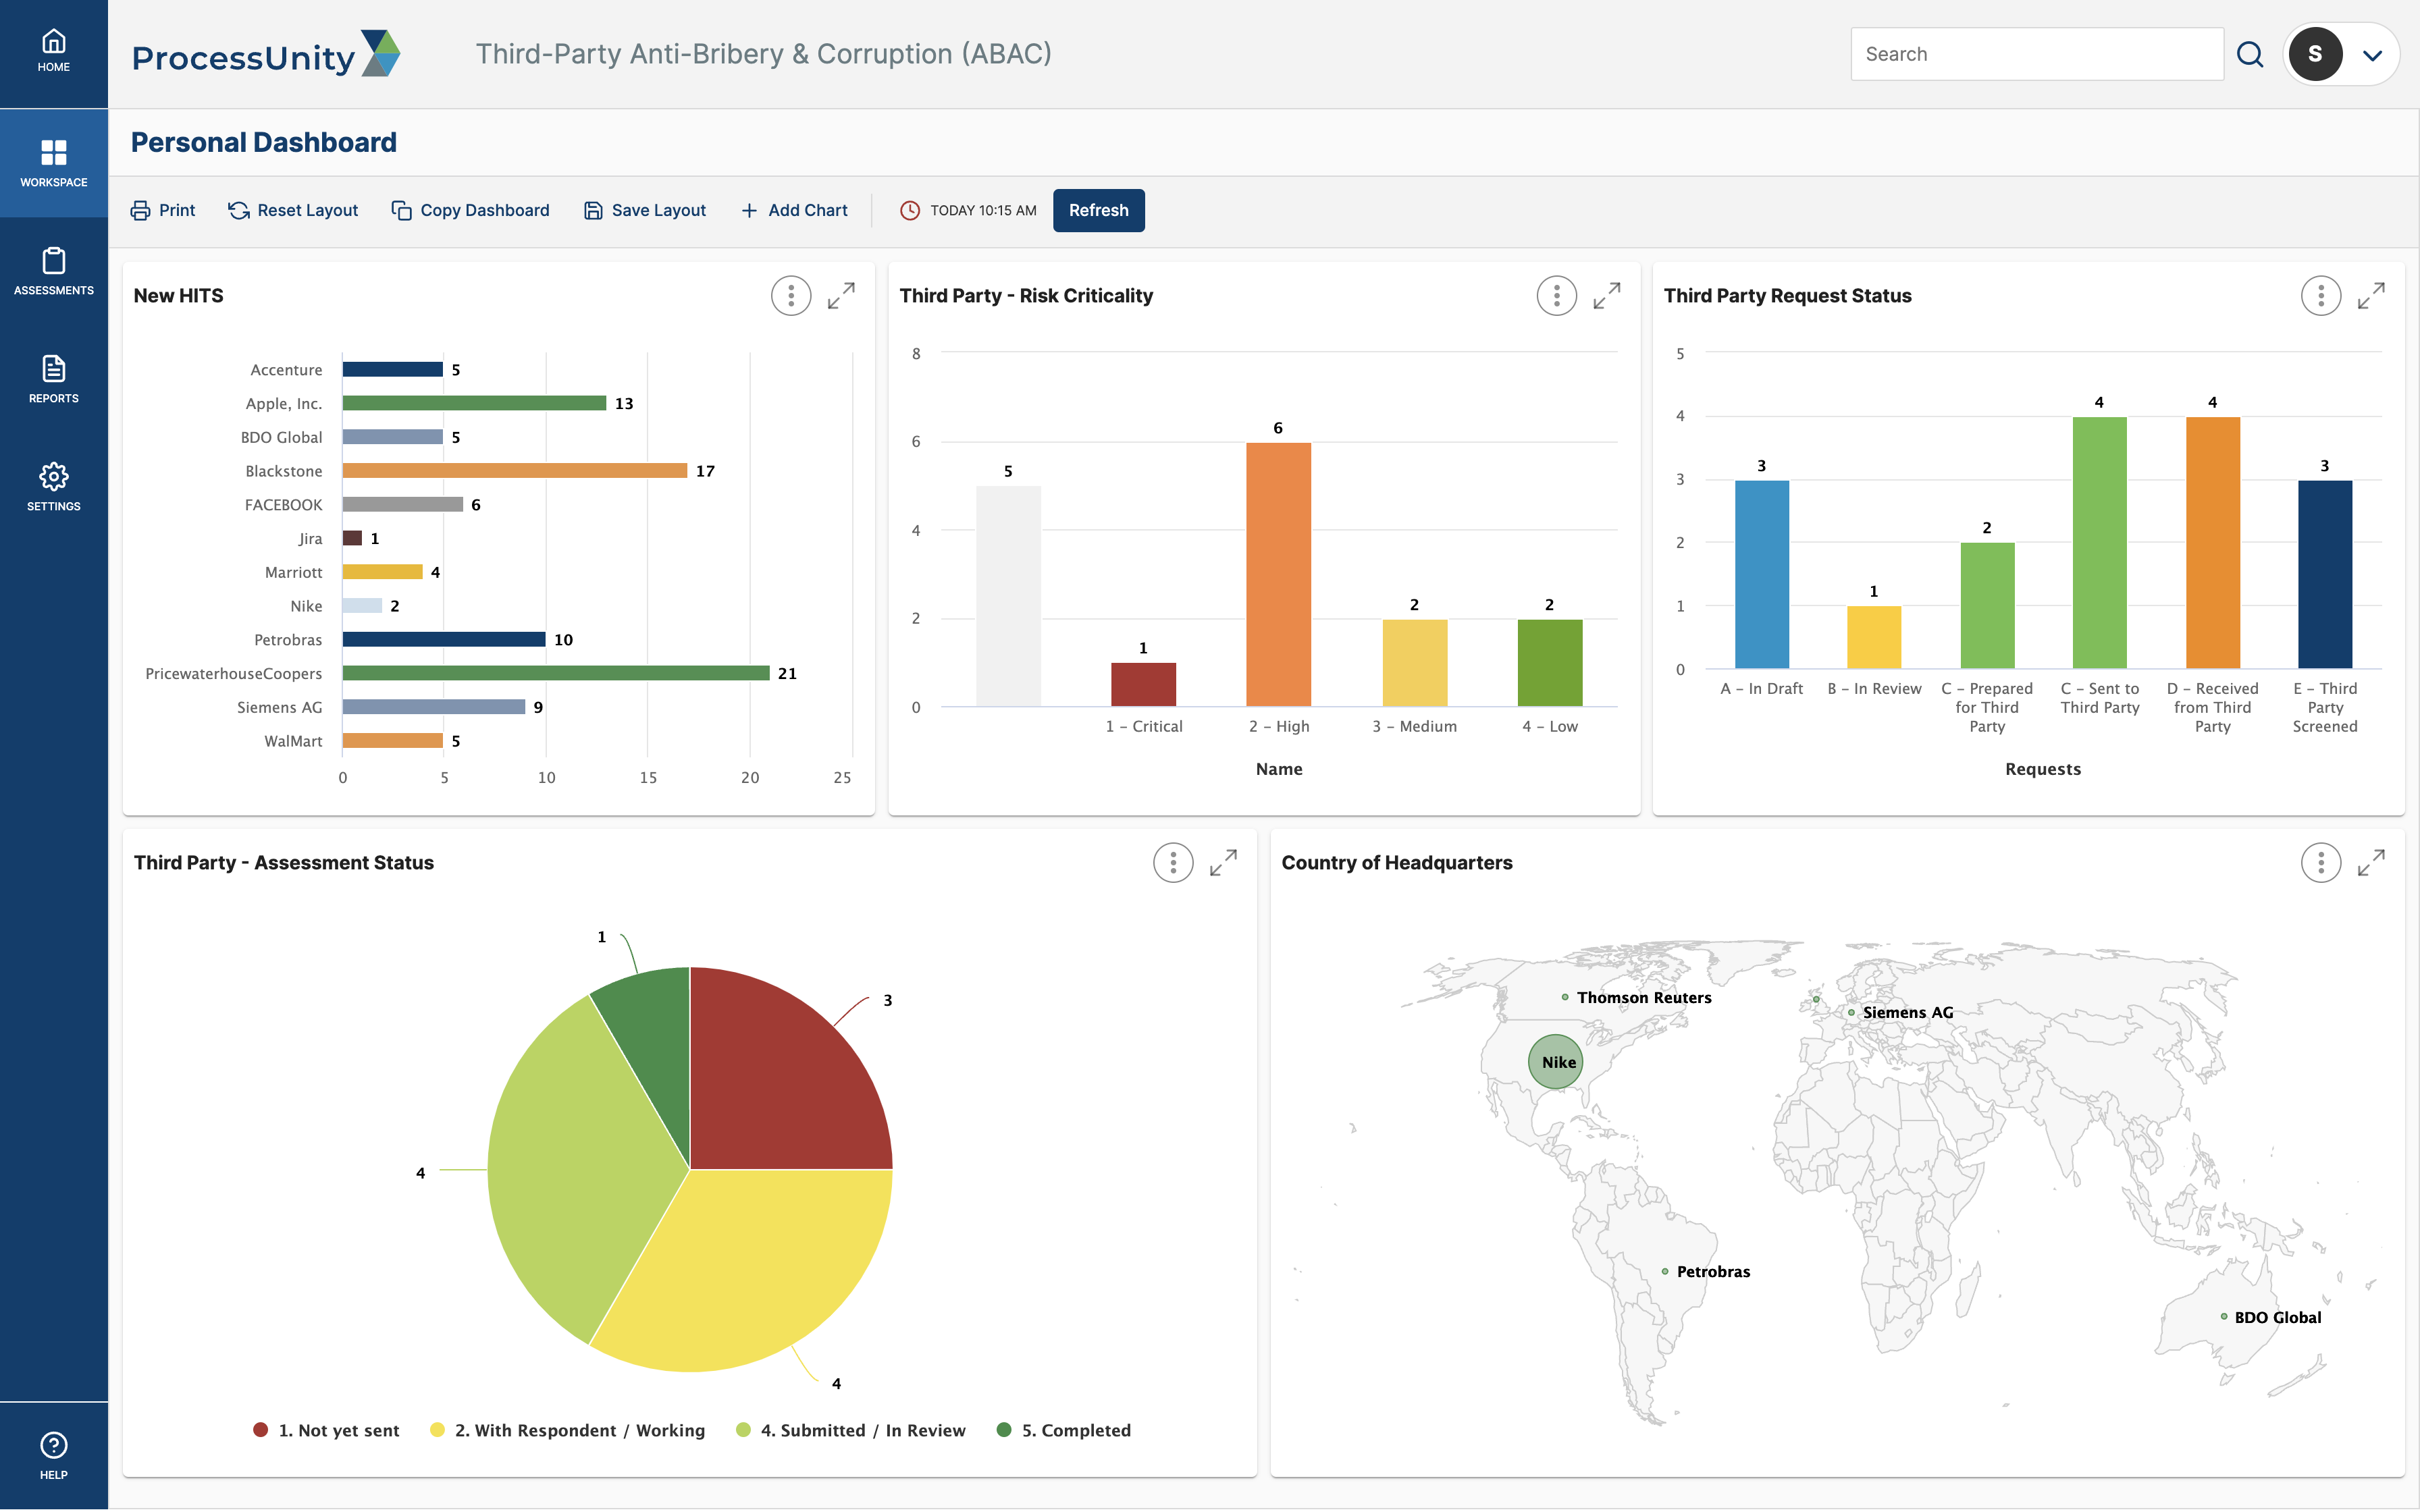Image resolution: width=2420 pixels, height=1512 pixels.
Task: Open Risk Criticality chart options menu
Action: (x=1556, y=296)
